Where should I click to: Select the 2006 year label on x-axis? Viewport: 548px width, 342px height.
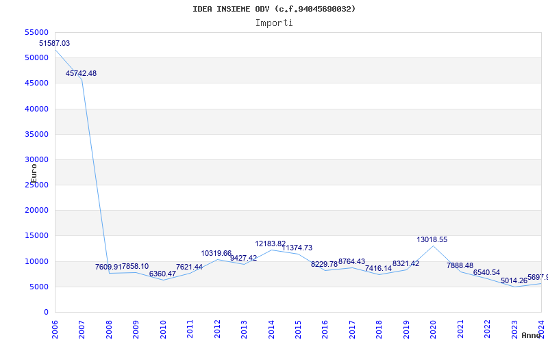point(55,329)
